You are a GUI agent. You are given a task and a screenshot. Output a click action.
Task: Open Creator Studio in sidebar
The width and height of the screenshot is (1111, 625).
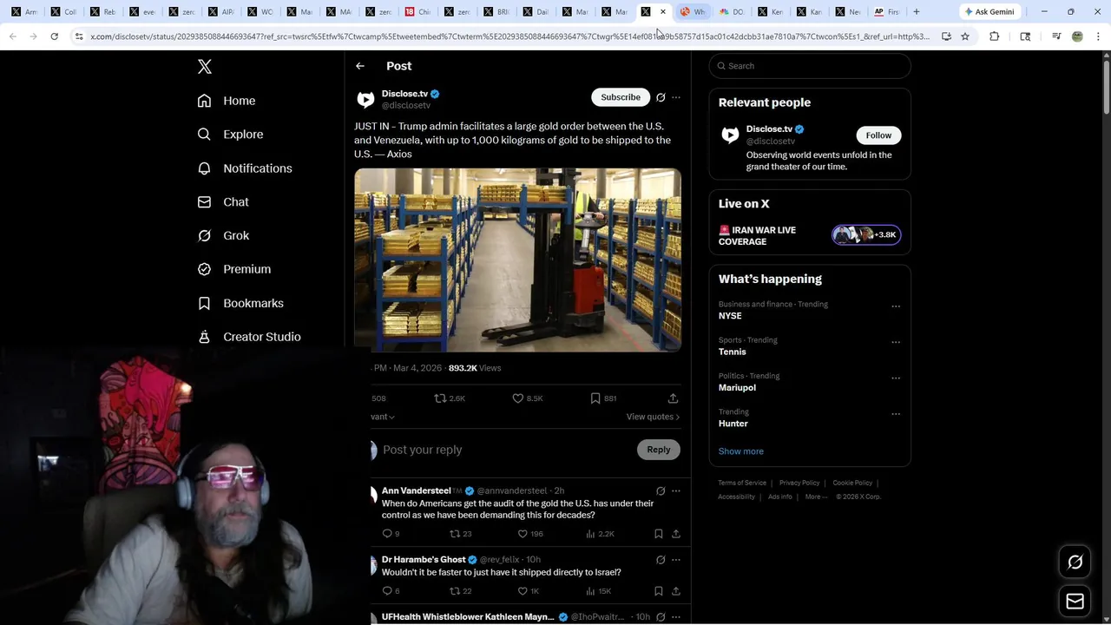(x=249, y=337)
